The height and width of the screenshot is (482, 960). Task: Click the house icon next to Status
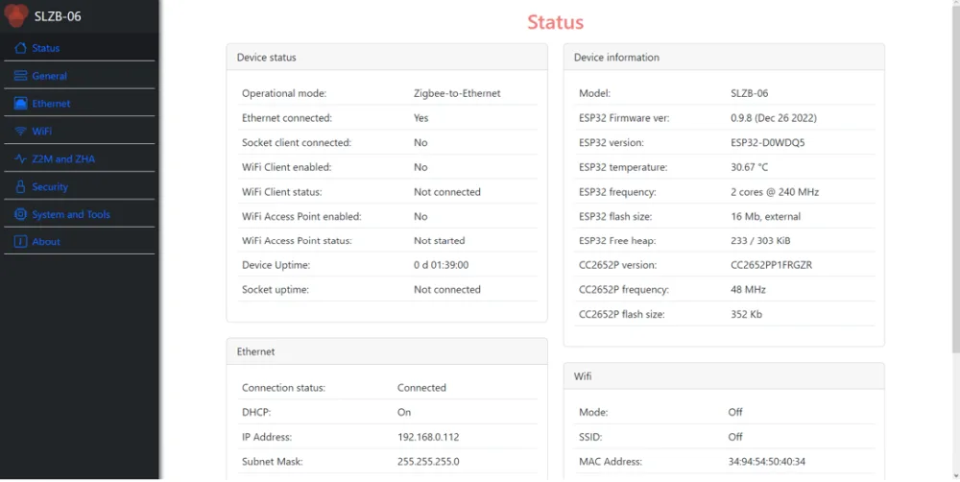(x=21, y=48)
